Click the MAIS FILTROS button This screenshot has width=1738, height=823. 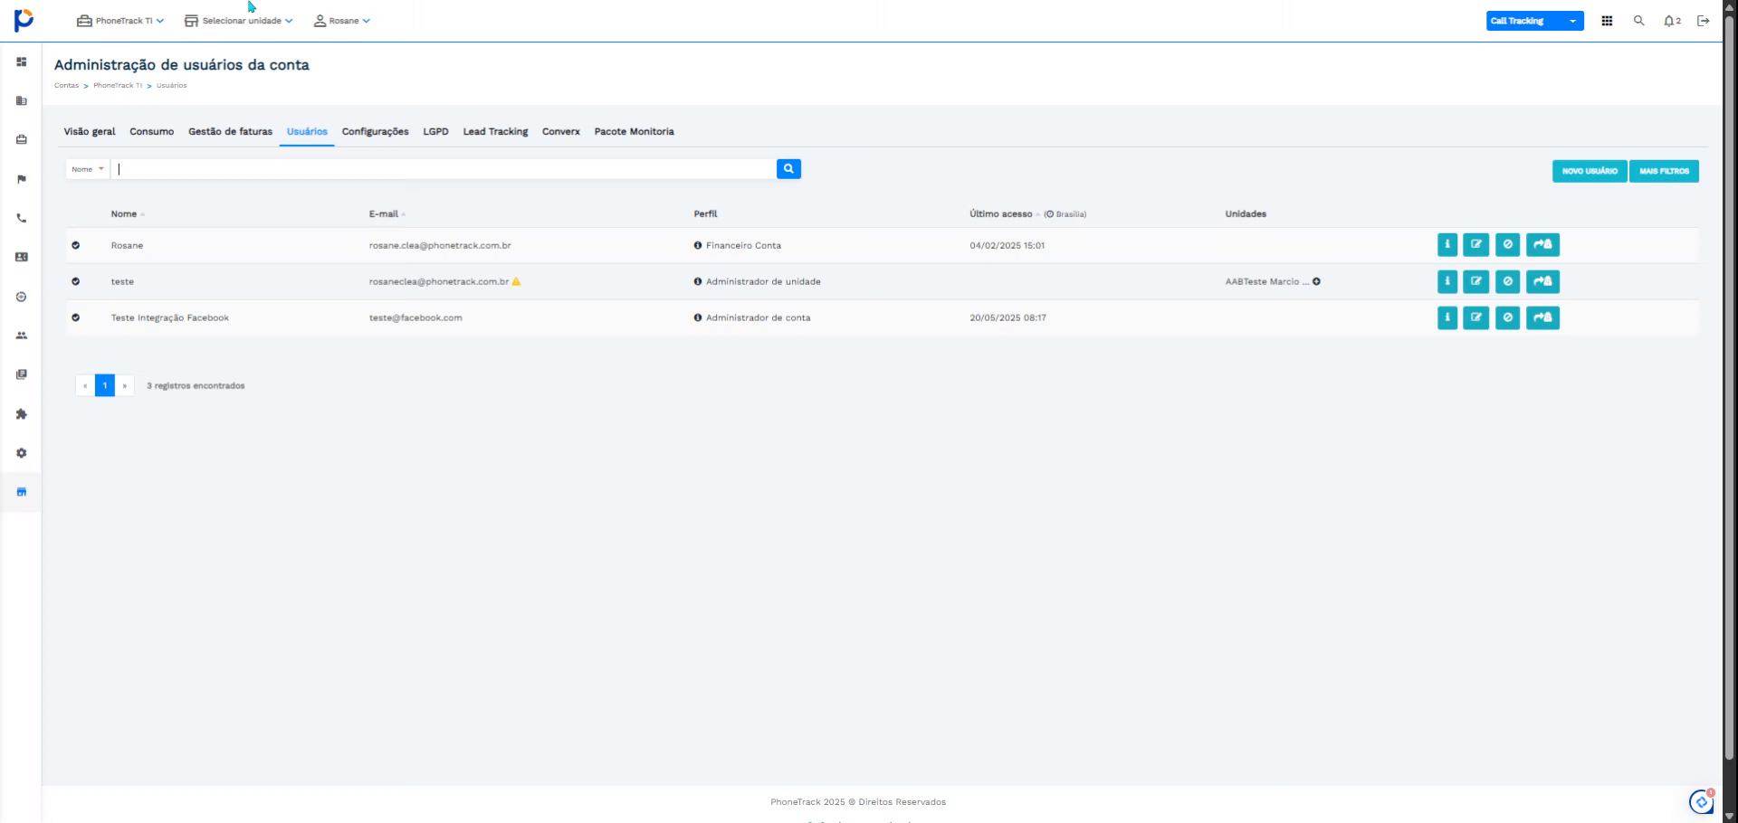pyautogui.click(x=1664, y=171)
